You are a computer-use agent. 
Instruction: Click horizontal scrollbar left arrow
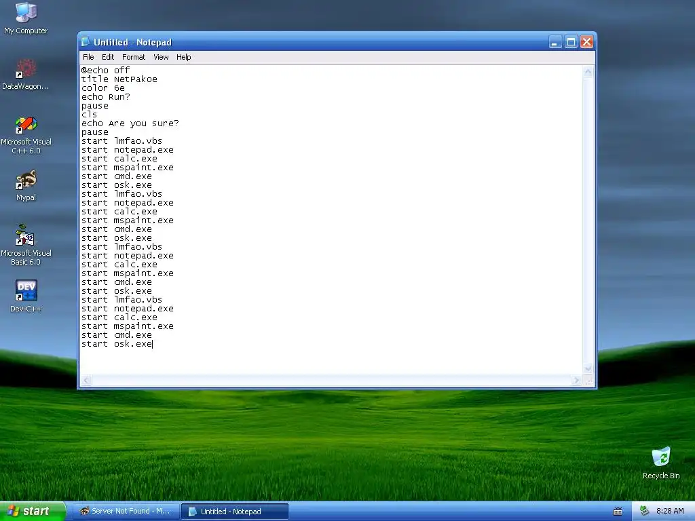point(86,380)
